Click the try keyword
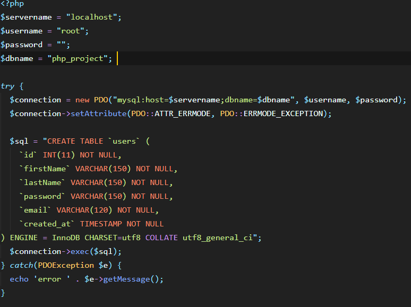Viewport: 411px width, 307px height. (x=7, y=86)
